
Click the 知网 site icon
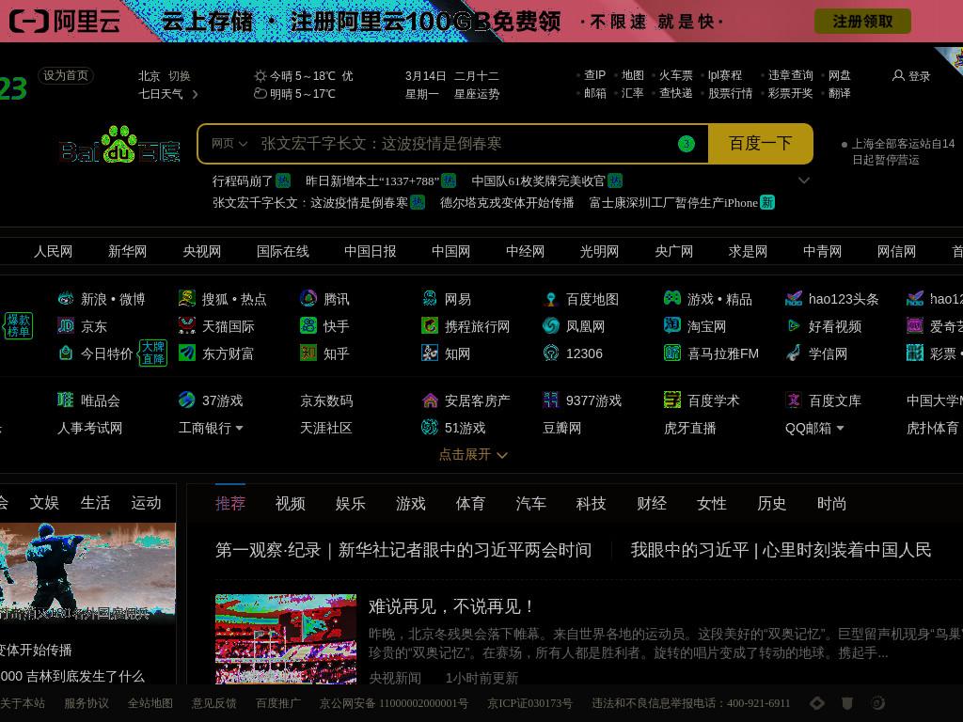(429, 353)
